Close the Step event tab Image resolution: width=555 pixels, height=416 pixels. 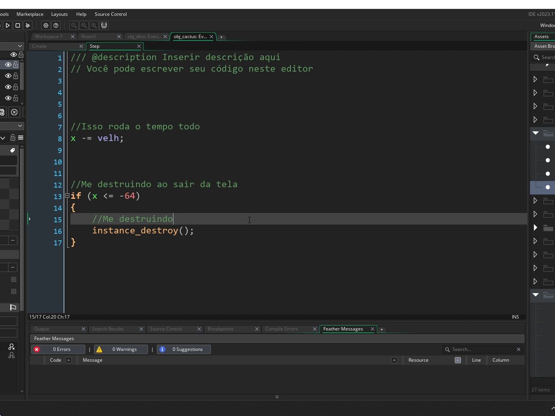[139, 46]
